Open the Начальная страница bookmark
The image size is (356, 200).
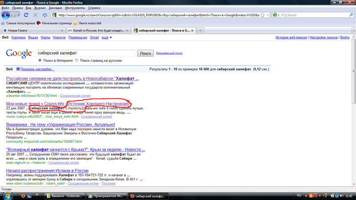tap(54, 23)
